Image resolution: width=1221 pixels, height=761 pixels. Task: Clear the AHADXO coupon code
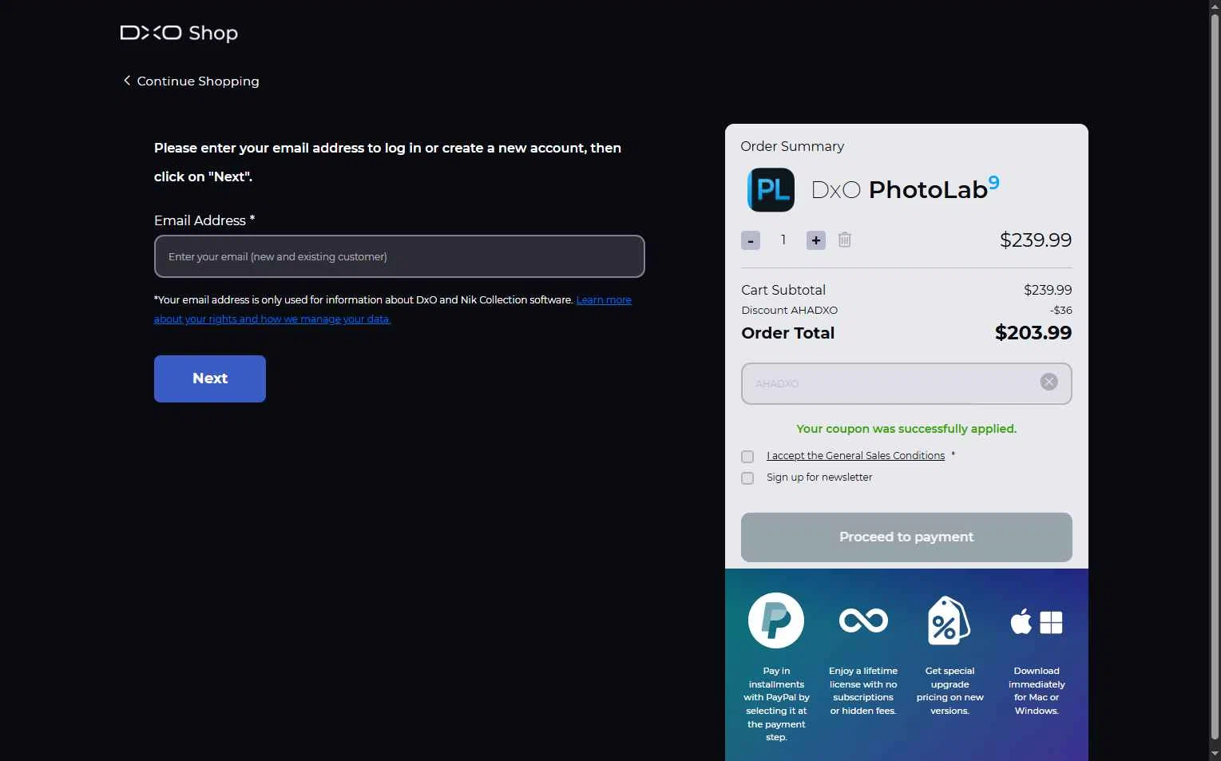click(1049, 382)
